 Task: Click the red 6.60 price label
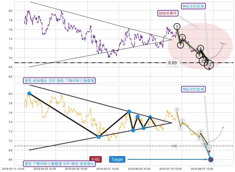pos(95,159)
